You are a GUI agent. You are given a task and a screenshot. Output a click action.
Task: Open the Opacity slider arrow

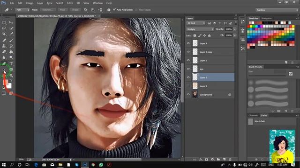[x=235, y=29]
